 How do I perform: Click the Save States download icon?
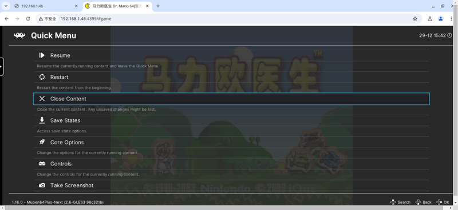point(42,120)
